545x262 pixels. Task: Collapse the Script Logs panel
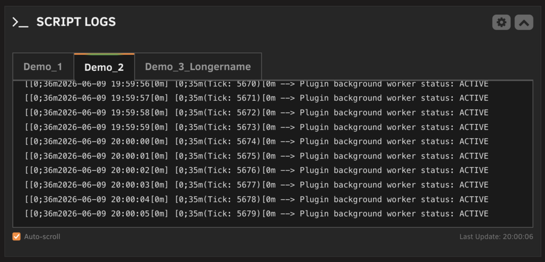pyautogui.click(x=524, y=22)
